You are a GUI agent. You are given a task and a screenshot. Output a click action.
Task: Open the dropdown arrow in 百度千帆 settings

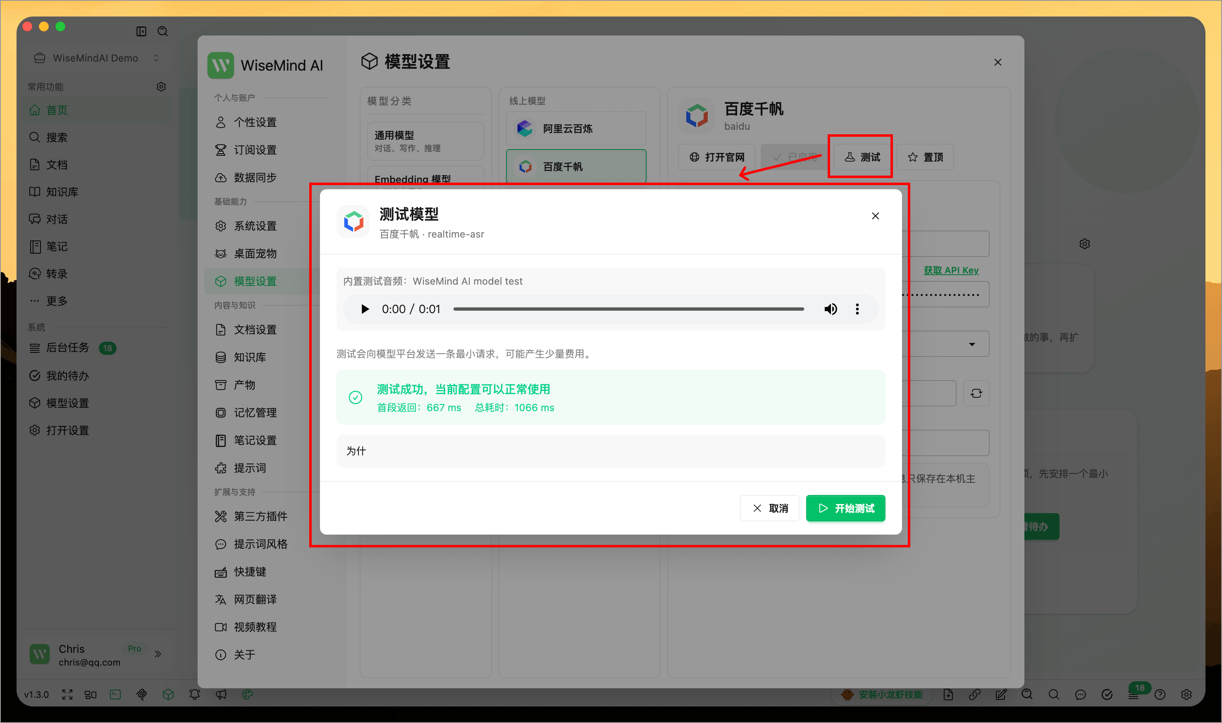click(x=972, y=345)
